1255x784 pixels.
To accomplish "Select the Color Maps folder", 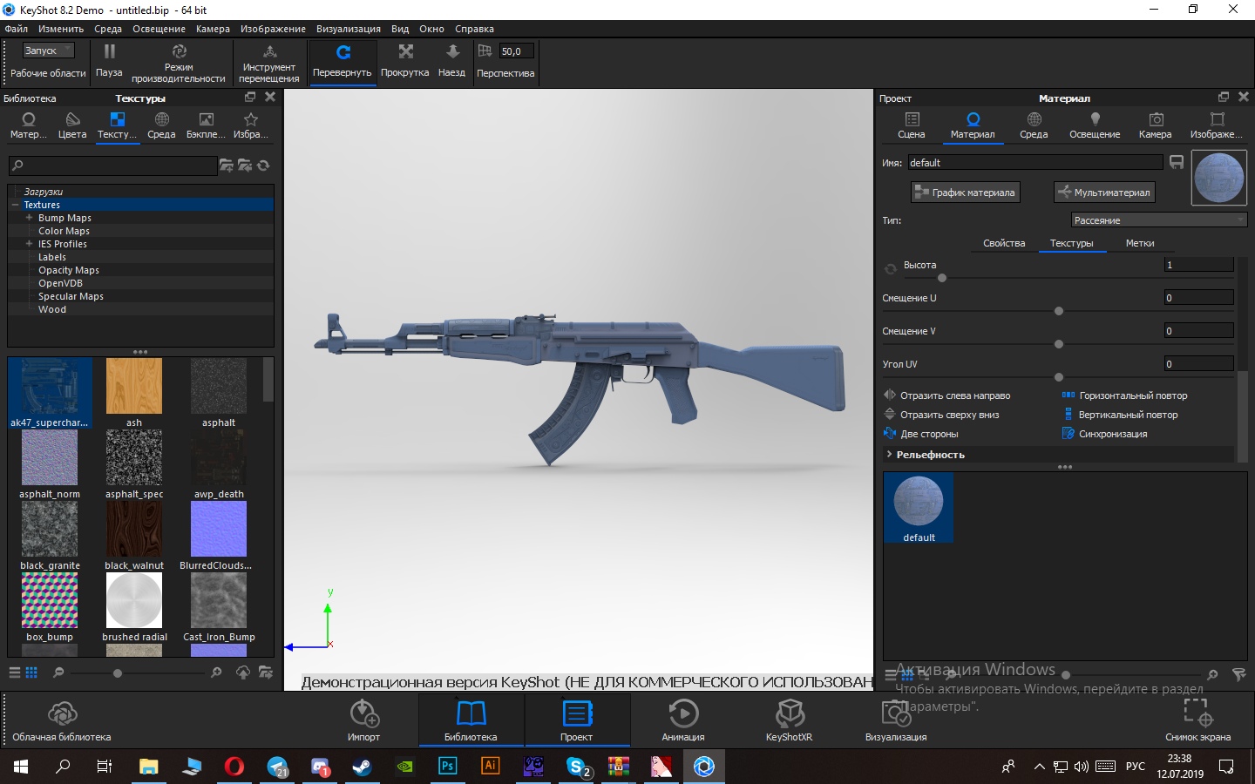I will 64,231.
